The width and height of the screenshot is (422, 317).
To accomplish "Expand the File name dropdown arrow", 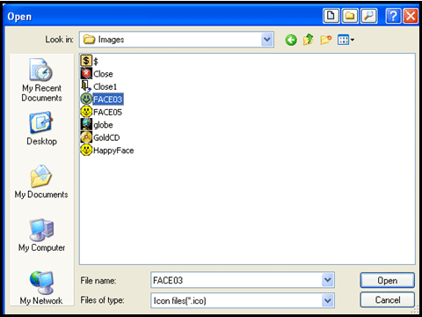I will point(328,280).
